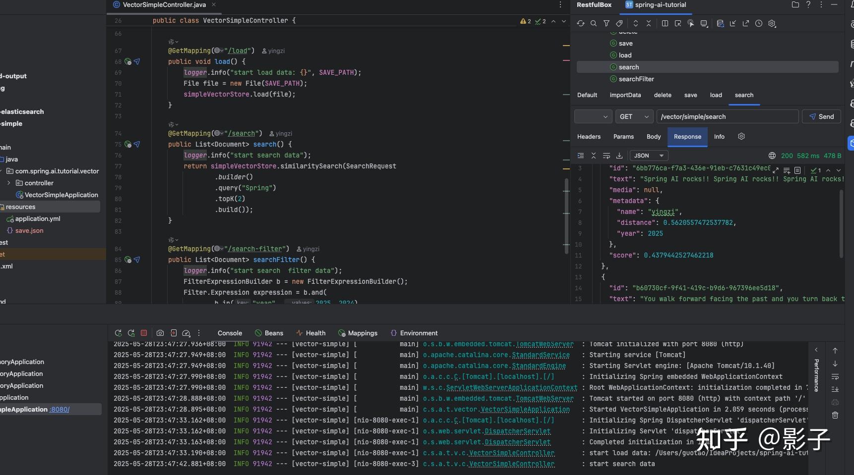Open the settings gear beside Info tab
This screenshot has height=475, width=854.
741,137
